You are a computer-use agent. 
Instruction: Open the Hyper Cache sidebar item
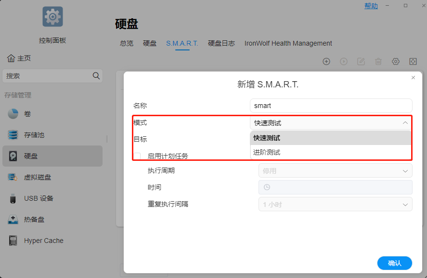(43, 241)
